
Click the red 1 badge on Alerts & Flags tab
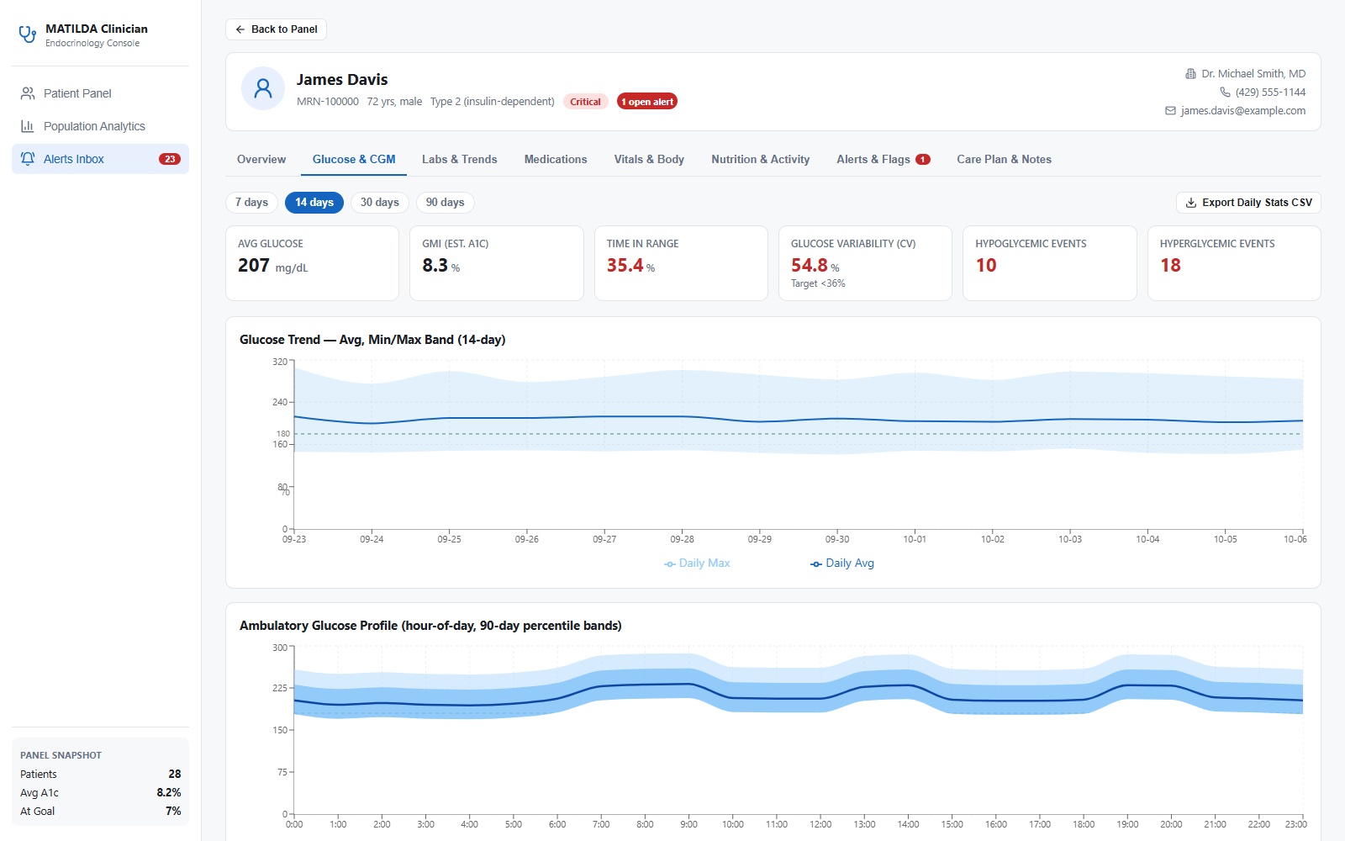tap(923, 160)
